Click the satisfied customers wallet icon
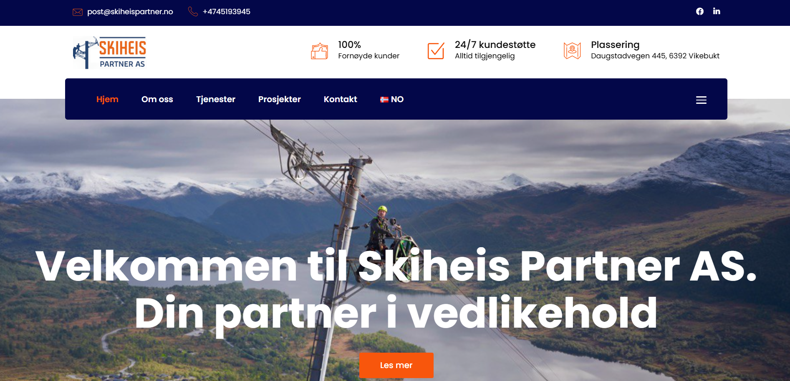790x381 pixels. click(x=320, y=51)
